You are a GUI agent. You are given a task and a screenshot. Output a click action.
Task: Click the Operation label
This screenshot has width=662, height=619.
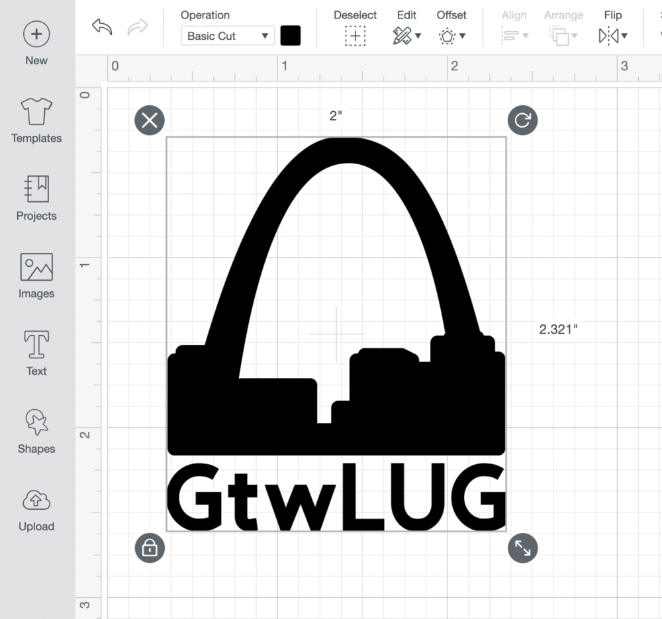coord(205,15)
